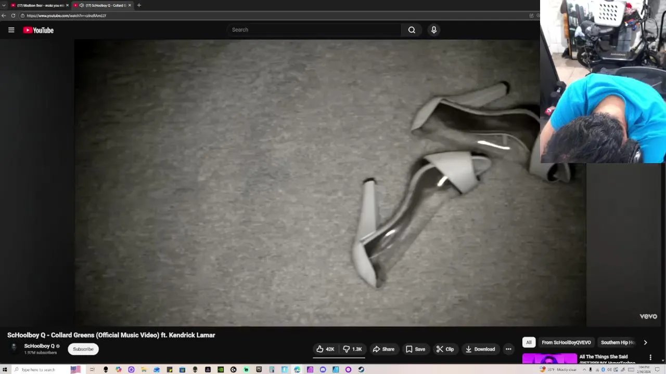Like the video (42K)
This screenshot has width=666, height=374.
click(x=325, y=349)
